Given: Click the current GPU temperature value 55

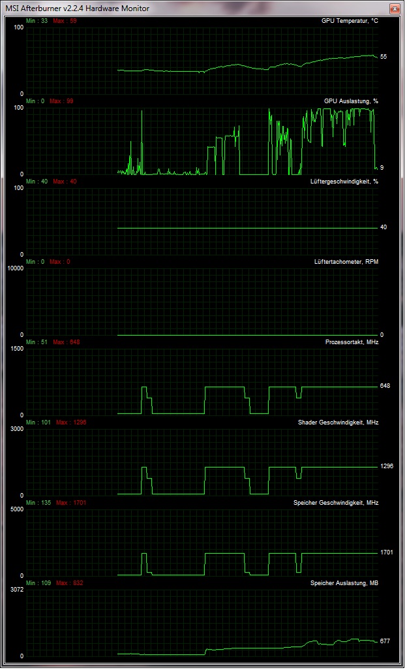Looking at the screenshot, I should pos(384,56).
